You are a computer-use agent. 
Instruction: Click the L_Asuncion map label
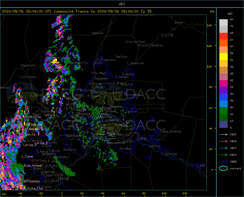136,63
